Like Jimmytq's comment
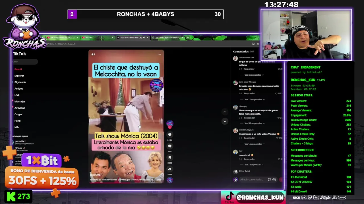The height and width of the screenshot is (204, 364). coord(279,118)
